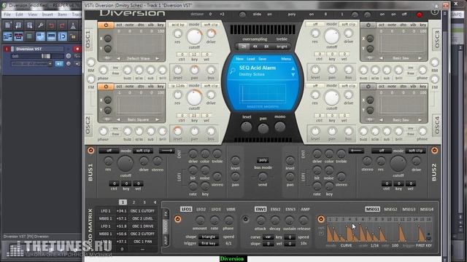Click previous waveform arrow beside Default Wave in OSC1
The width and height of the screenshot is (467, 262).
click(118, 58)
